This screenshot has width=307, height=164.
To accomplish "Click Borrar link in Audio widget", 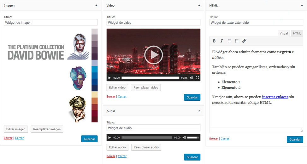I will [x=111, y=156].
